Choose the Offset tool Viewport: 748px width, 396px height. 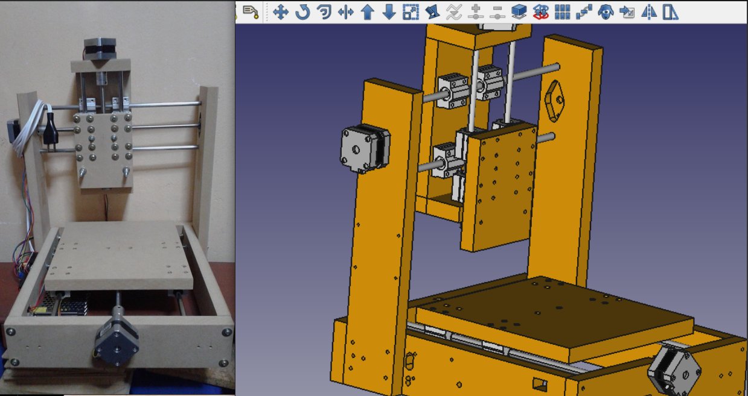pyautogui.click(x=324, y=11)
